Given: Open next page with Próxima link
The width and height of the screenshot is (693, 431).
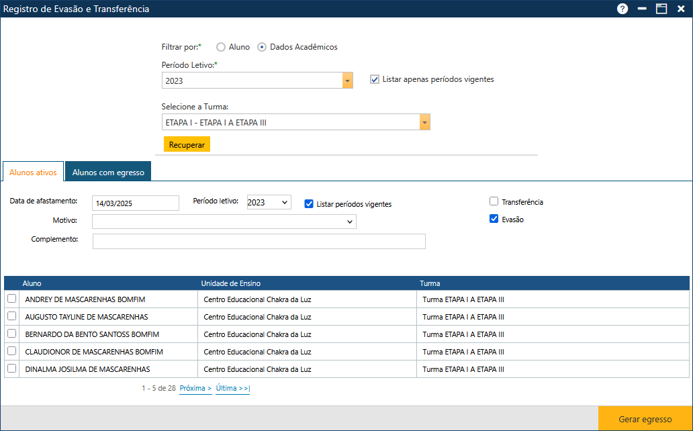Looking at the screenshot, I should (195, 387).
